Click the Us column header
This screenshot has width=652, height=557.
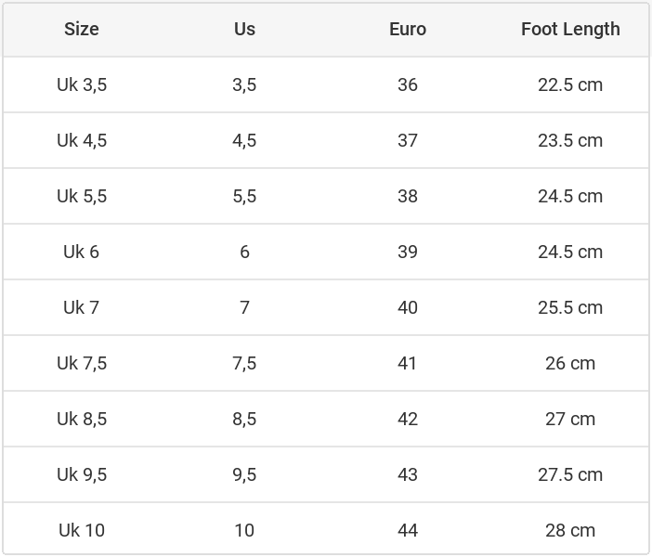click(244, 29)
